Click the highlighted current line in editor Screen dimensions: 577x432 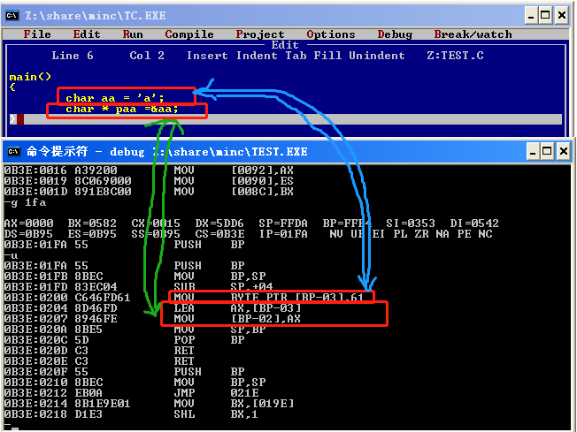pyautogui.click(x=286, y=119)
